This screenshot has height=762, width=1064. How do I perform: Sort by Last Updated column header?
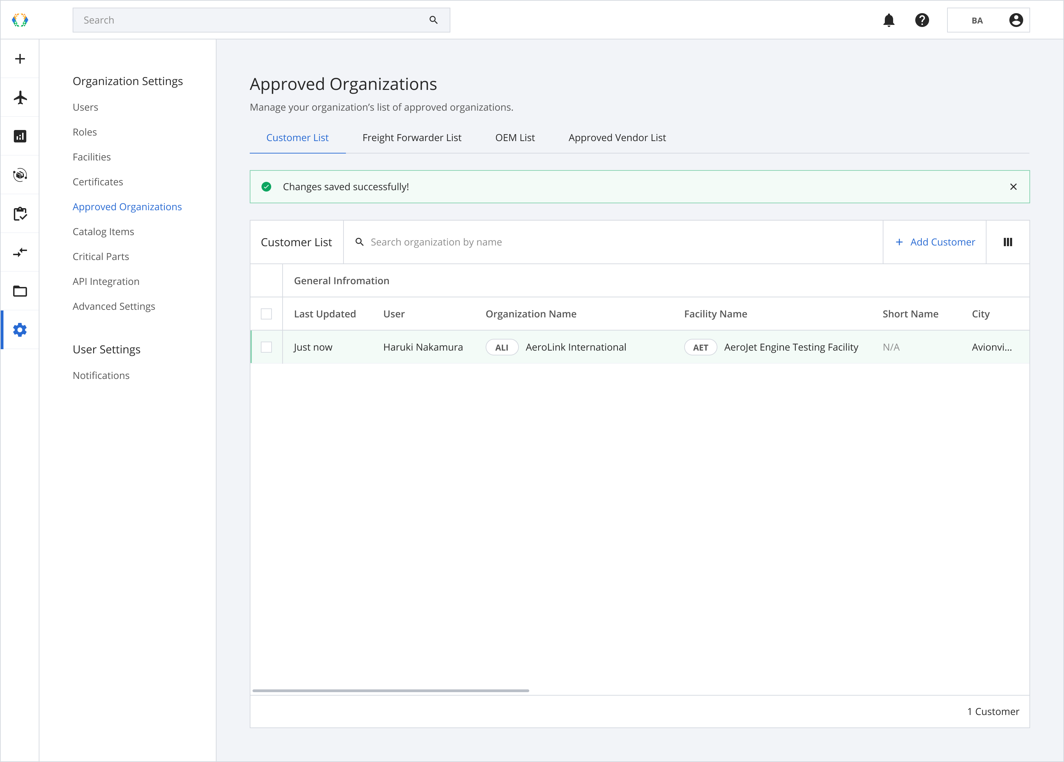click(x=325, y=314)
